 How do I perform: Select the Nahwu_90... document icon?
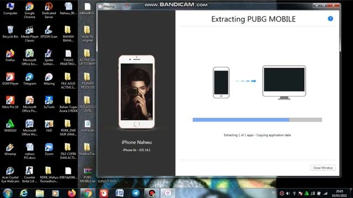point(68,9)
